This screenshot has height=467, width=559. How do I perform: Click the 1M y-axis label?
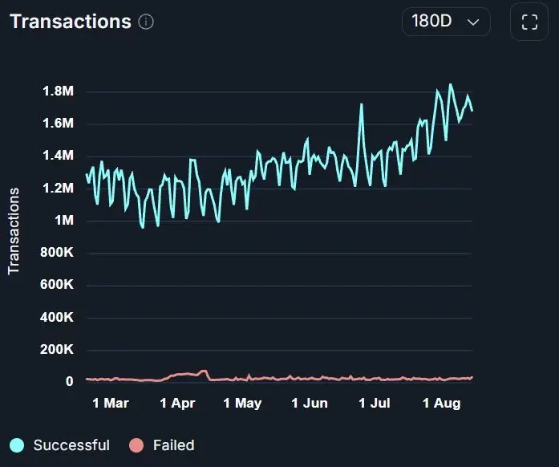coord(64,220)
